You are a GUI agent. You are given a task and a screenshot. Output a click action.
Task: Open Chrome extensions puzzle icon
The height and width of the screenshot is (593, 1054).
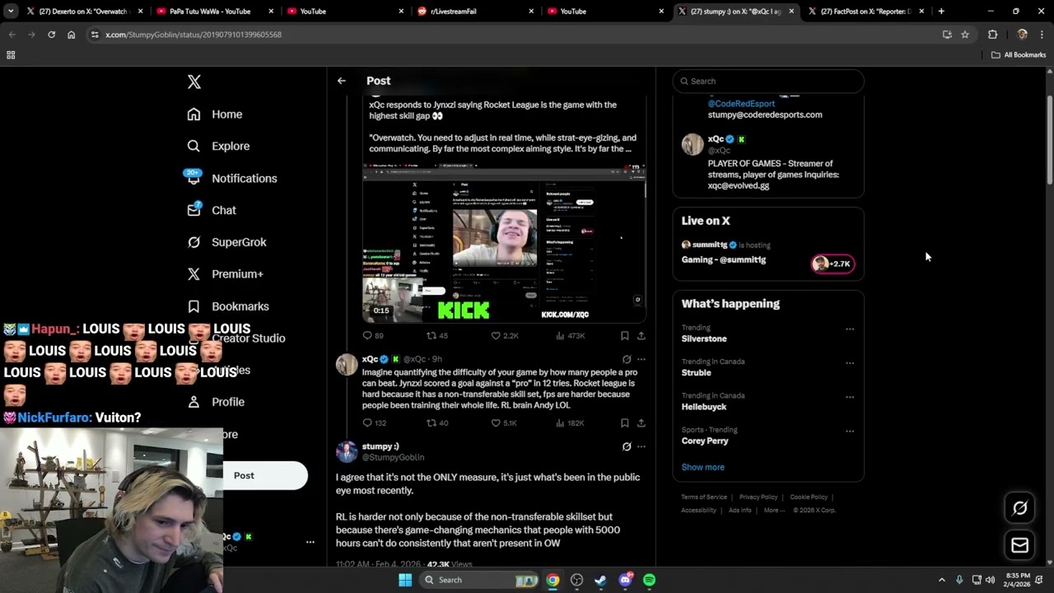992,35
